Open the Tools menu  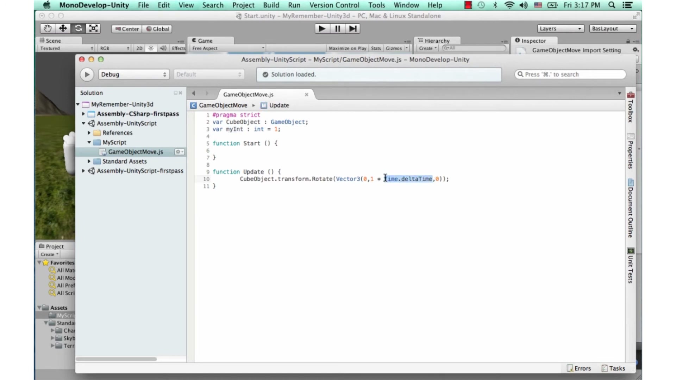377,5
